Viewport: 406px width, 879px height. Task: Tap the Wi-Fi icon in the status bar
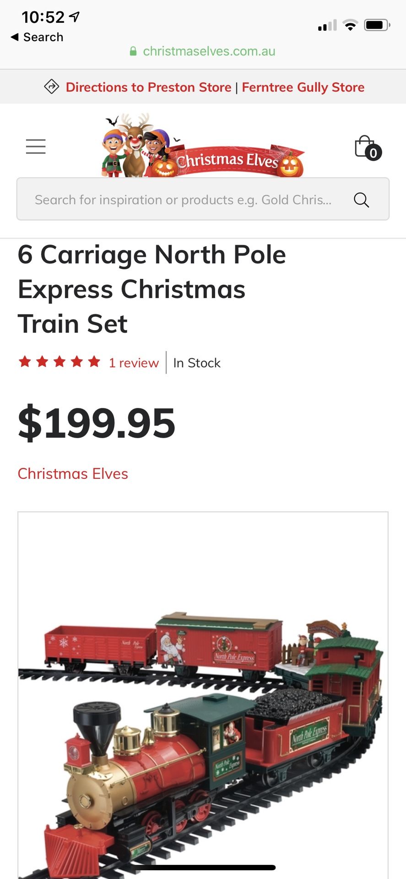(350, 25)
